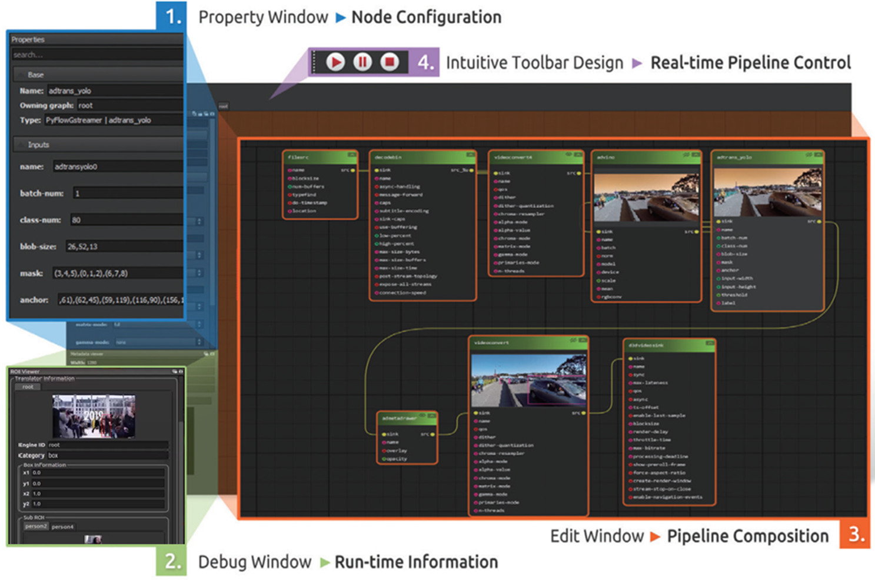875x580 pixels.
Task: Click the threshold pin on adtrans_yolo node
Action: (x=718, y=295)
